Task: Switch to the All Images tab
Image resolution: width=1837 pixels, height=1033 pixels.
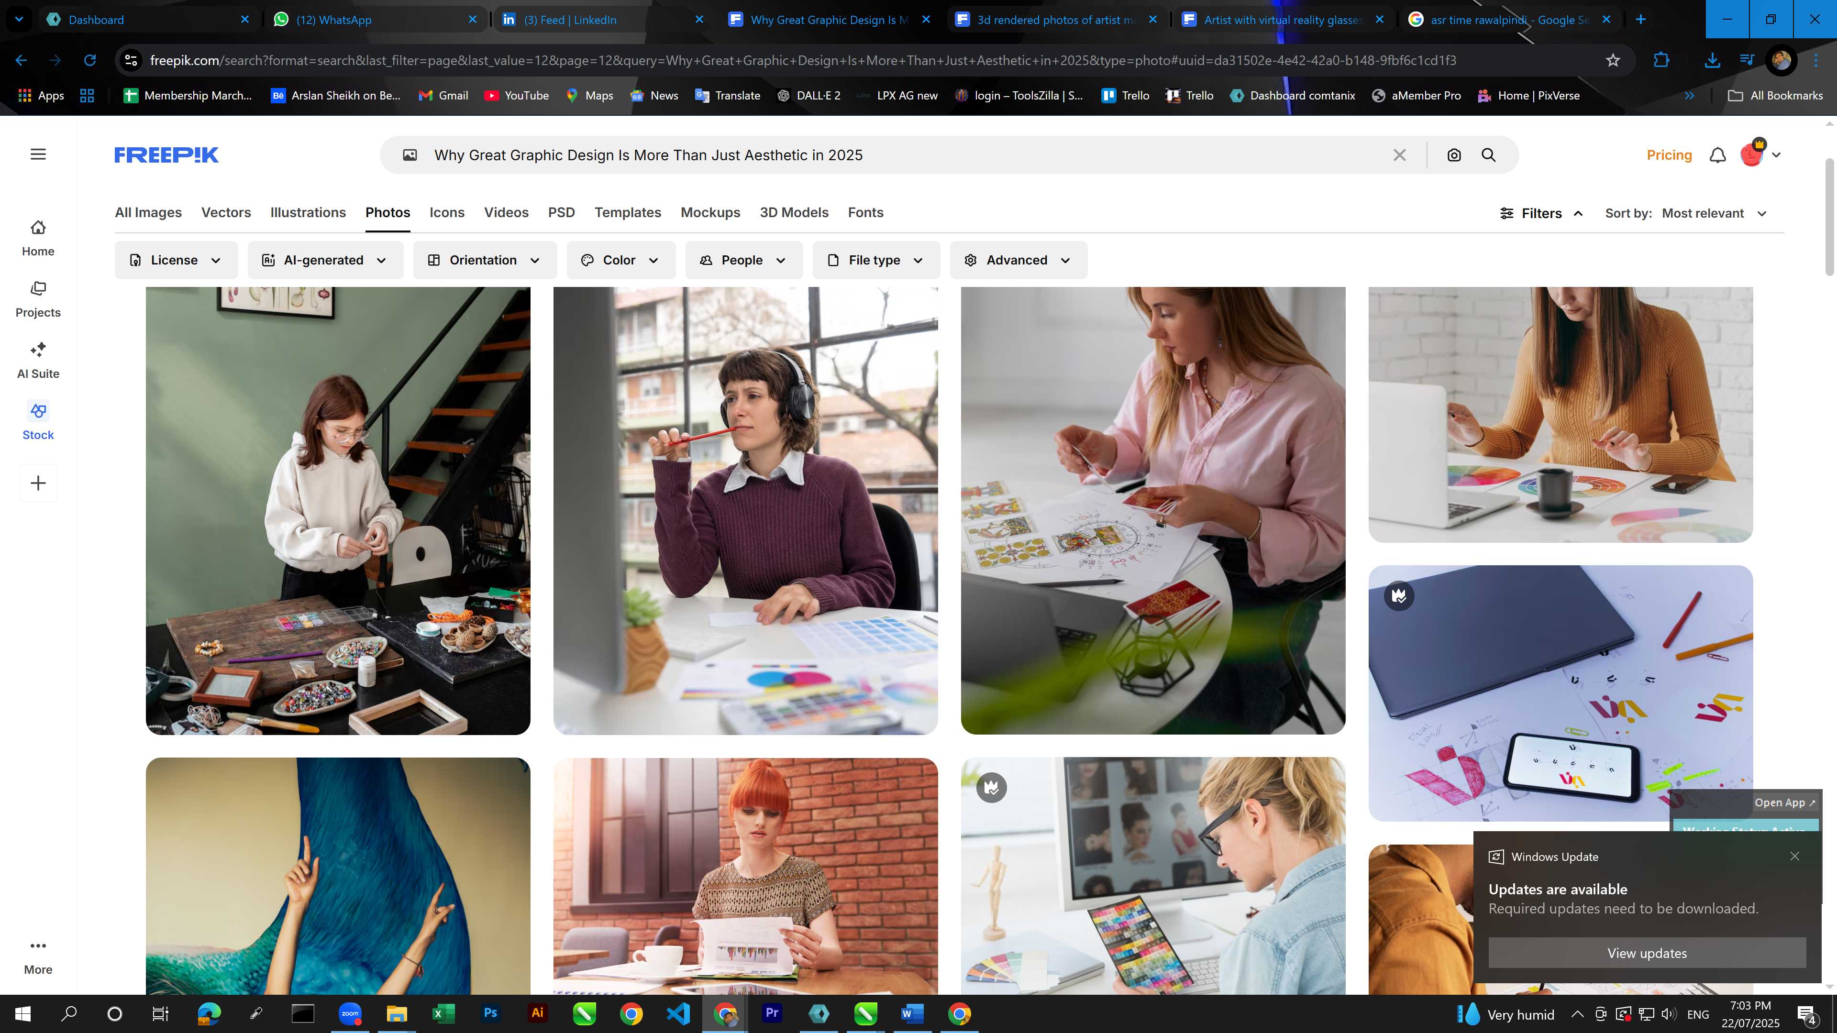Action: click(148, 212)
